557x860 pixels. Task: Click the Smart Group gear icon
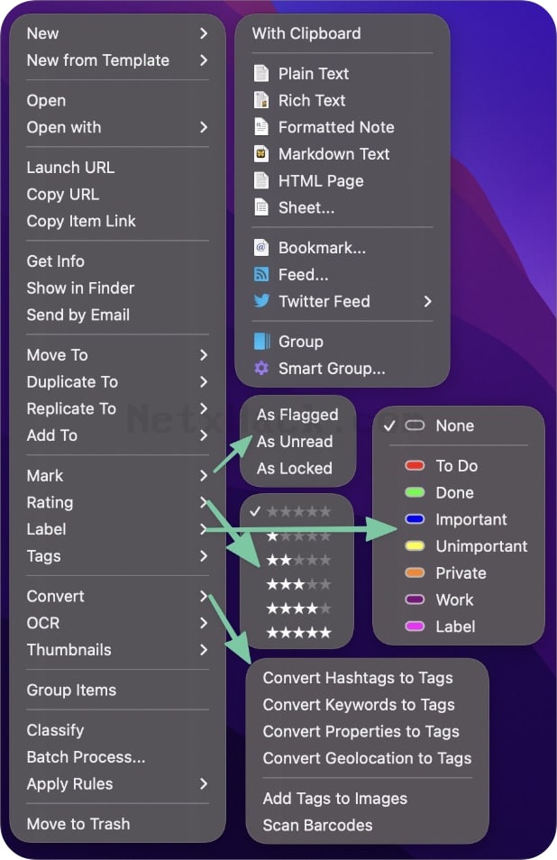point(261,368)
